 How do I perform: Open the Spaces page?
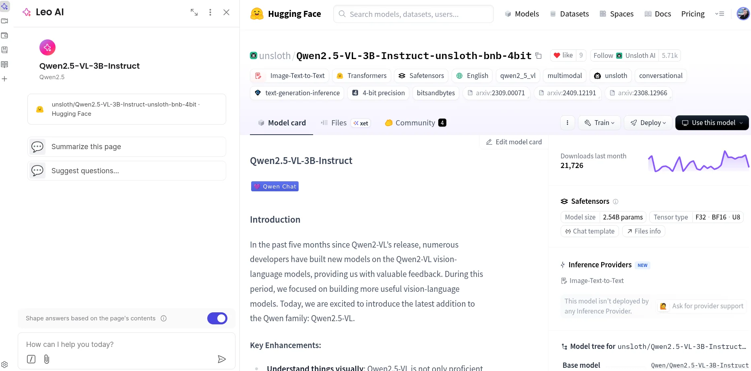tap(617, 14)
